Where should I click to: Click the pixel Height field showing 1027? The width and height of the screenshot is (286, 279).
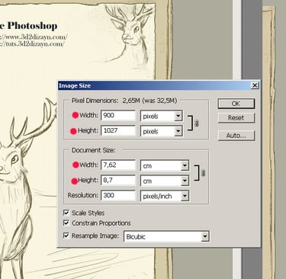[118, 130]
